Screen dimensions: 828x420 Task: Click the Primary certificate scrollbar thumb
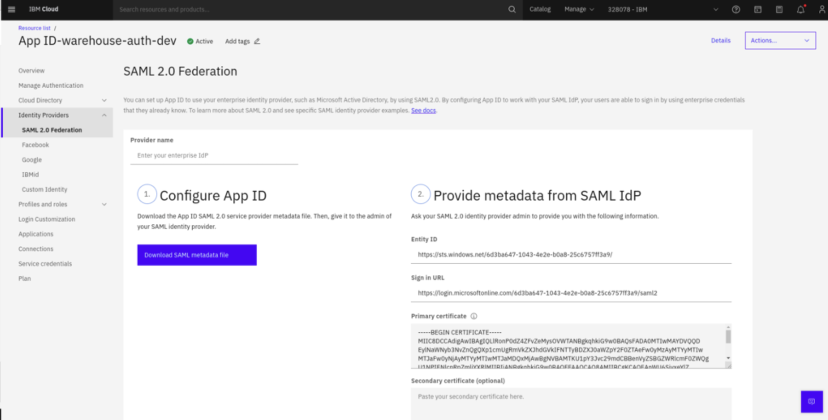728,336
